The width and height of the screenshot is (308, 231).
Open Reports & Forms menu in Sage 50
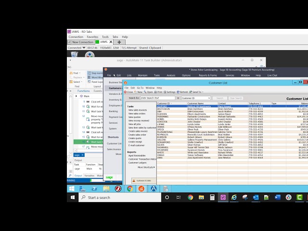coord(208,75)
